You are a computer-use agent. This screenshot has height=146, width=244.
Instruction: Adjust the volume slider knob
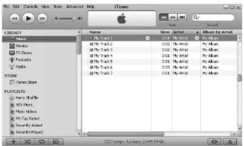74,19
